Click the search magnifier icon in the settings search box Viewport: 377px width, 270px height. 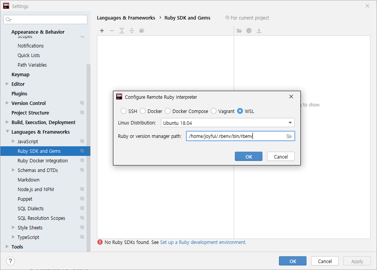(x=8, y=20)
